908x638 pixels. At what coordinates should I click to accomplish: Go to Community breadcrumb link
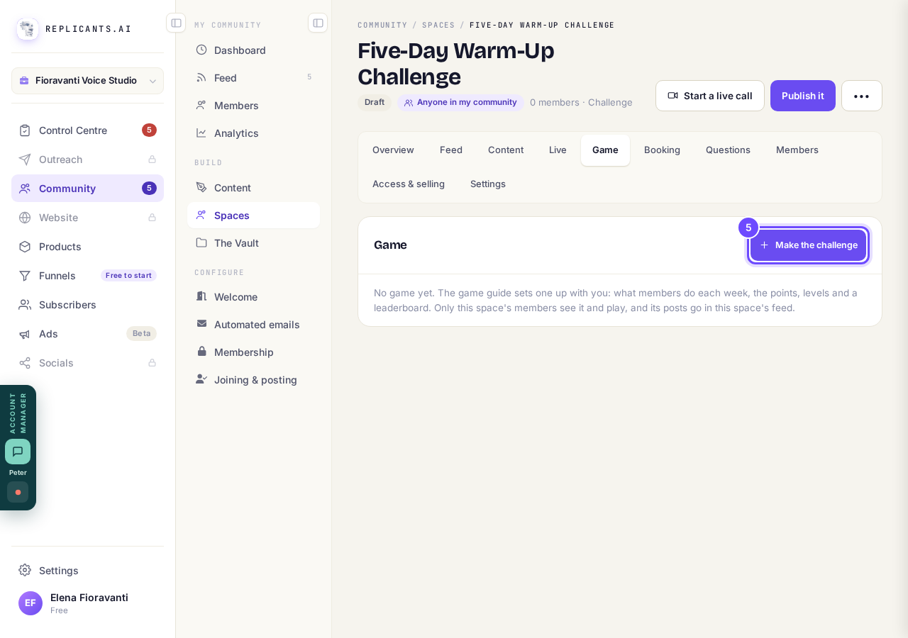[382, 25]
